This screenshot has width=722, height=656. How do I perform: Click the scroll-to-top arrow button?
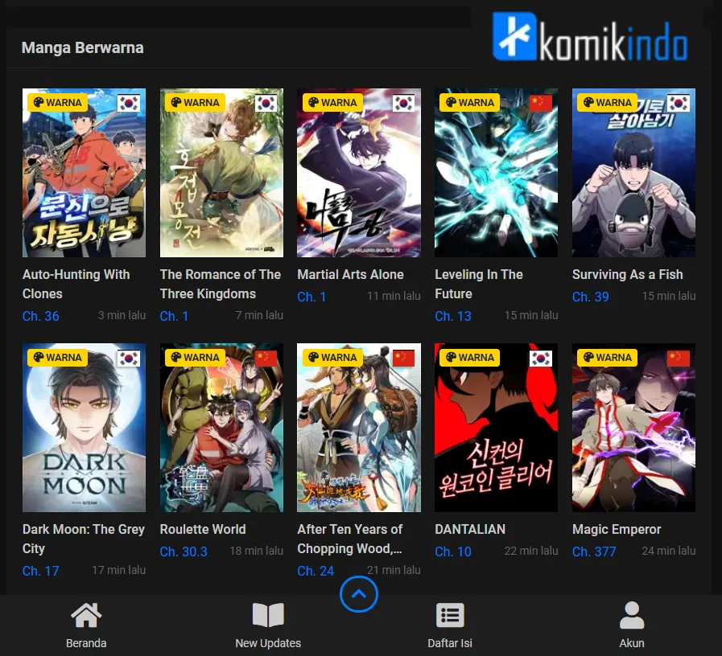[359, 594]
